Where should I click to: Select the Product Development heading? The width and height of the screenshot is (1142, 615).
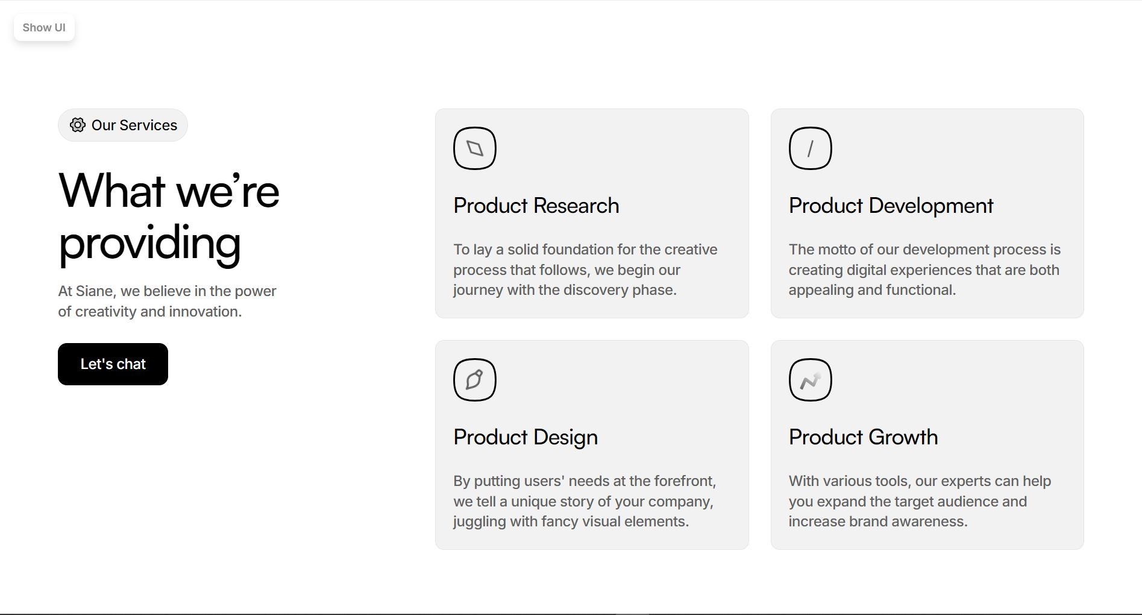click(890, 206)
